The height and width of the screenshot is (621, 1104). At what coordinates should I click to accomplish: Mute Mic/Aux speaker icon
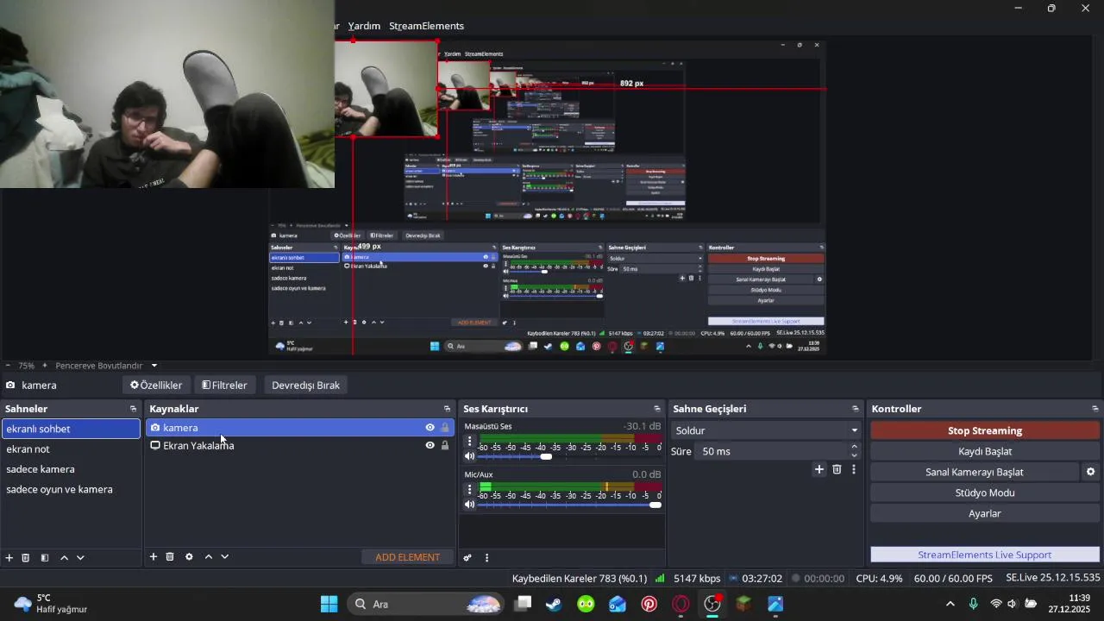470,505
